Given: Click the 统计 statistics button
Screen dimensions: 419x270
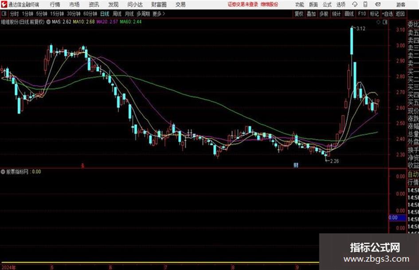Looking at the screenshot, I should pos(336,14).
